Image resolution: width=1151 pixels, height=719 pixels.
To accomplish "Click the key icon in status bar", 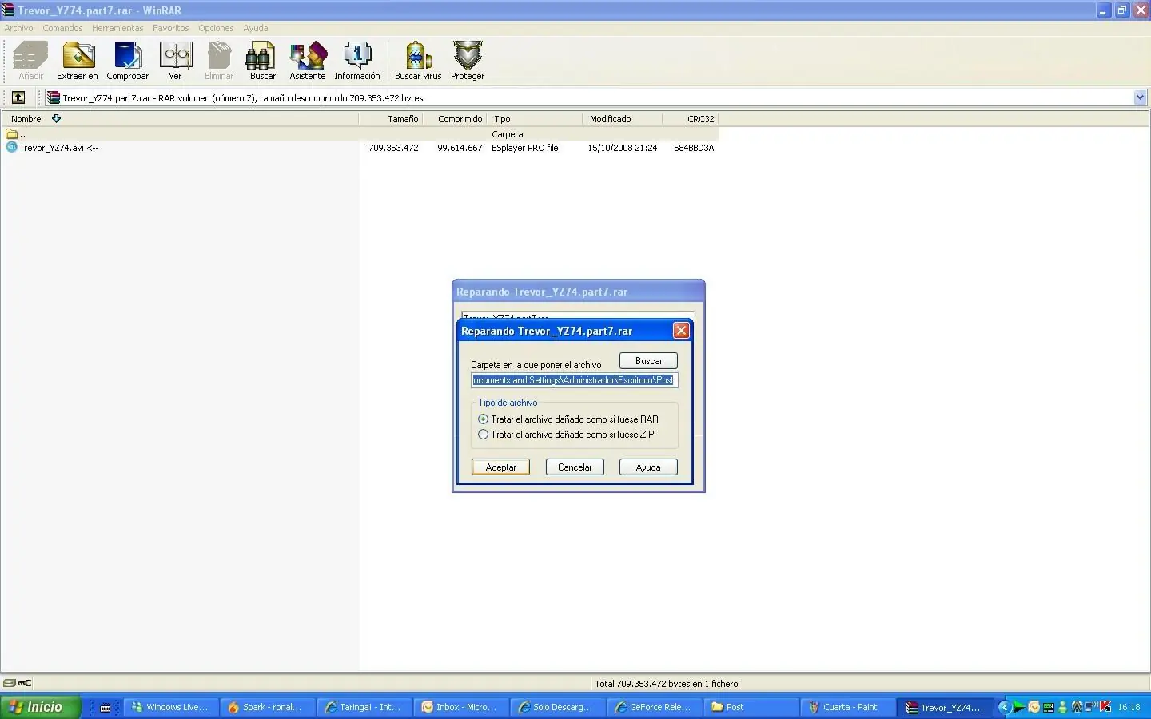I will click(25, 684).
